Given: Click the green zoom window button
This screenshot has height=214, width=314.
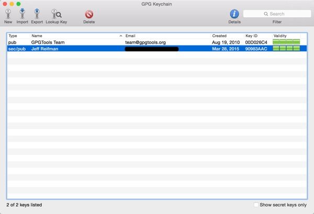Looking at the screenshot, I should [18, 4].
